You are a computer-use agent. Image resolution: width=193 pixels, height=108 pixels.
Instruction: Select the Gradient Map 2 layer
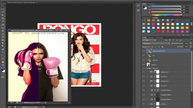166,95
